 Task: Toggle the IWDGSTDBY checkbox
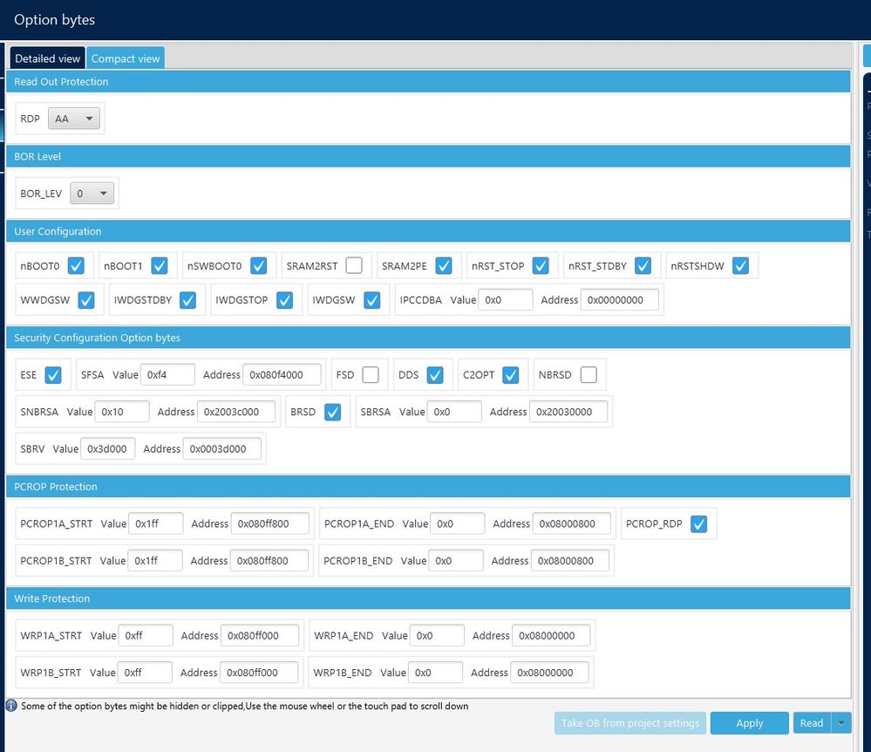(187, 300)
